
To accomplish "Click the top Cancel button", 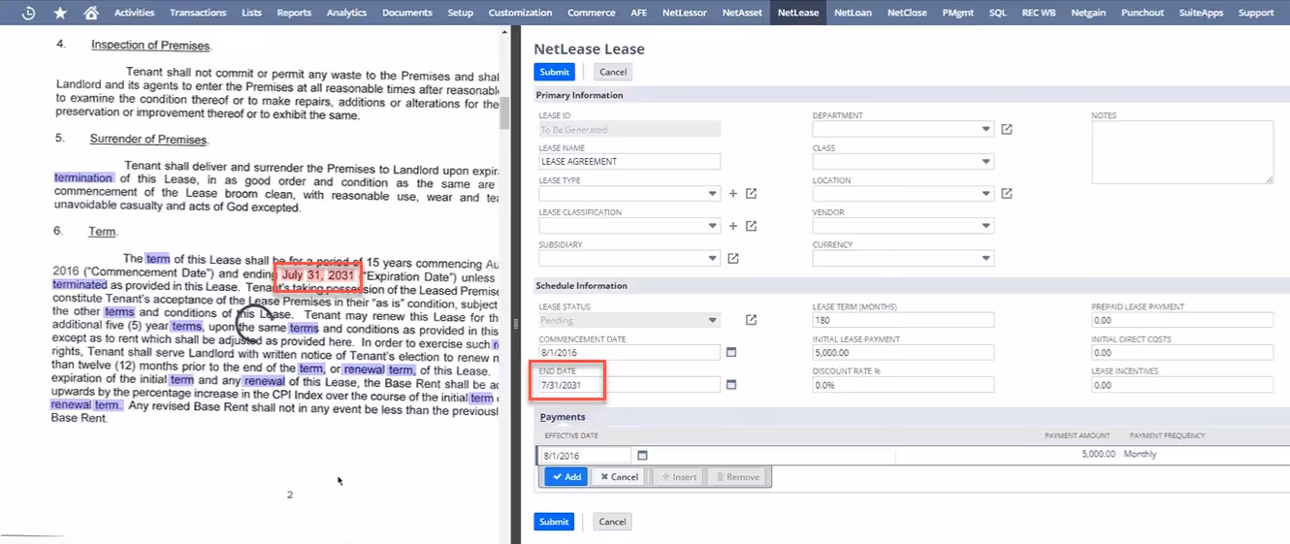I will 613,72.
